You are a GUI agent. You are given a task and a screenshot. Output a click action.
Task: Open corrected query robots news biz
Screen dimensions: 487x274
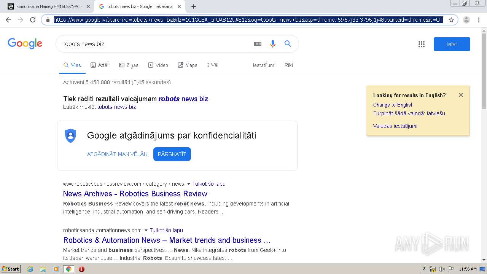point(183,99)
